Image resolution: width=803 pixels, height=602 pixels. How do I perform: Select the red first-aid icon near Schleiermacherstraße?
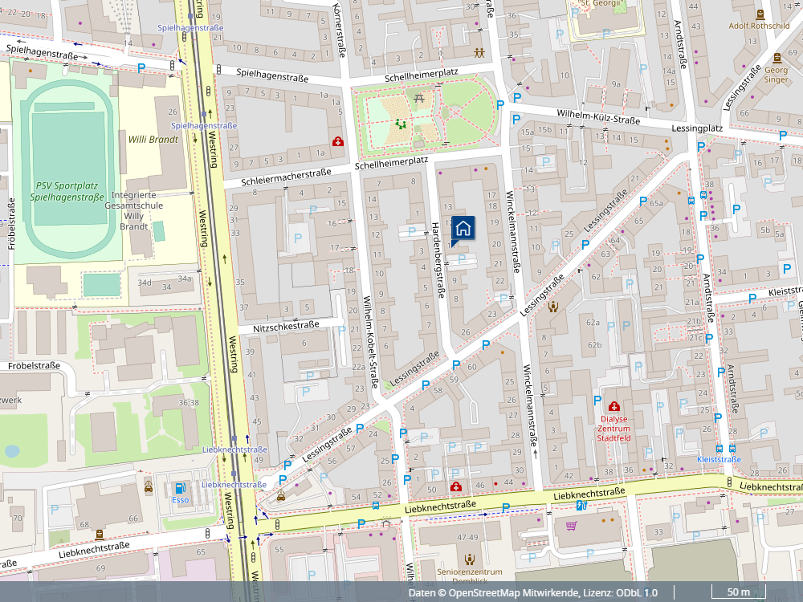click(x=338, y=142)
